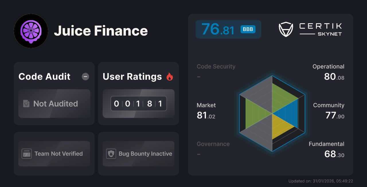Select the bug bounty shield icon
Image resolution: width=367 pixels, height=187 pixels.
tap(111, 154)
